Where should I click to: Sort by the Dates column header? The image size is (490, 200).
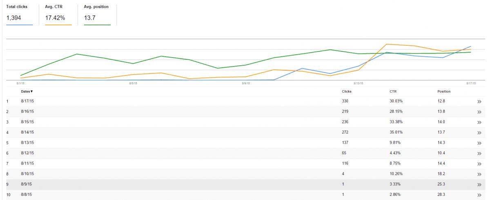tap(27, 91)
